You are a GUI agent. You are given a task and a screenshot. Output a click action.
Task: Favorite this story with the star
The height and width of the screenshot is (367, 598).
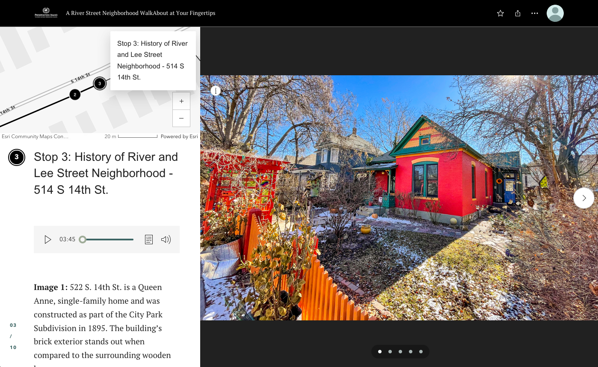pyautogui.click(x=500, y=13)
